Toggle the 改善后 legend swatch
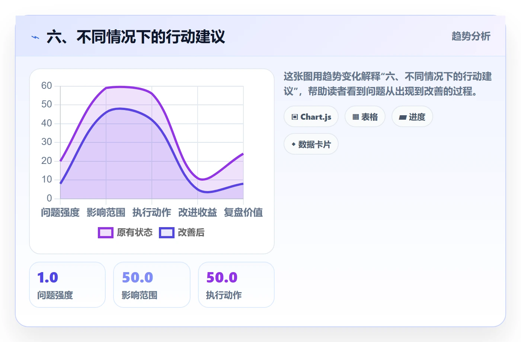This screenshot has height=342, width=521. coord(167,233)
